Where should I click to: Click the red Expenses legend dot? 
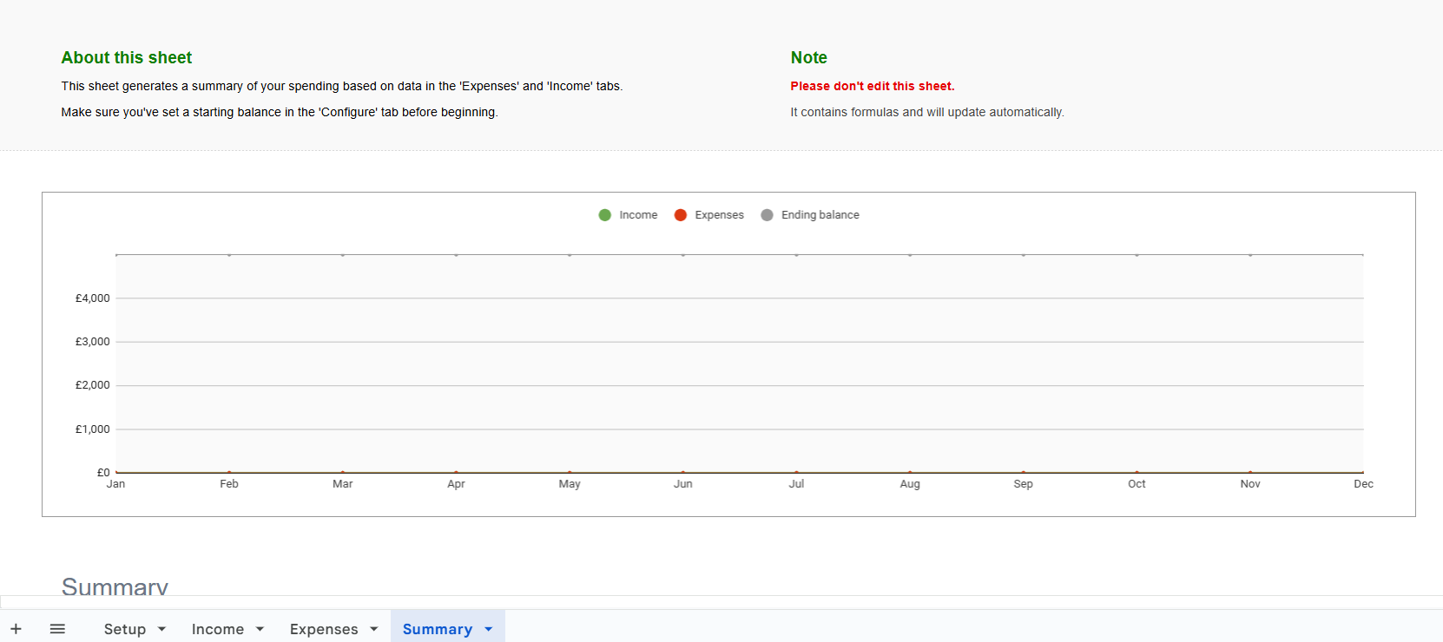pos(681,215)
